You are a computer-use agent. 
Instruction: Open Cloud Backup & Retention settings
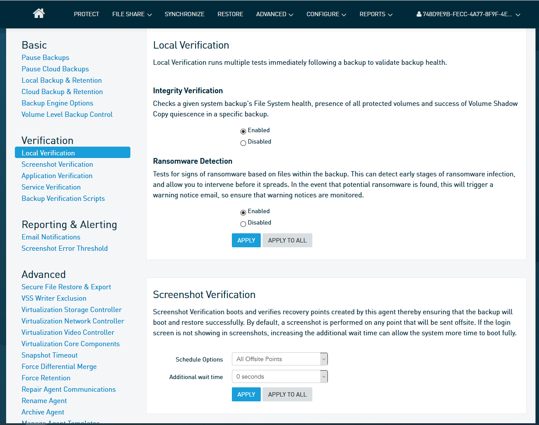[x=62, y=91]
